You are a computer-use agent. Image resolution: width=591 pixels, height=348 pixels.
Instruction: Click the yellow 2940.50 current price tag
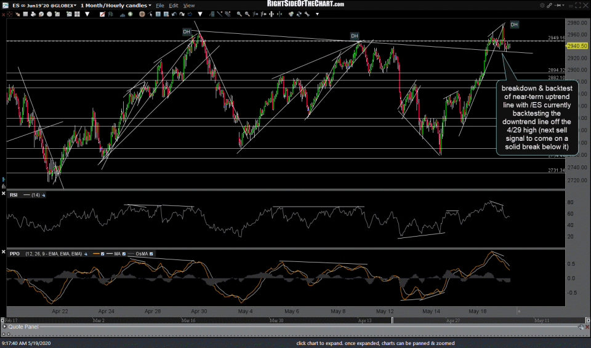(577, 45)
